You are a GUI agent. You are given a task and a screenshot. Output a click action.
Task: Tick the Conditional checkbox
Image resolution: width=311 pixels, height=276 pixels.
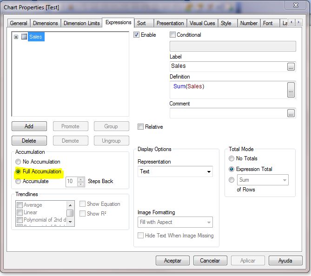coord(173,35)
